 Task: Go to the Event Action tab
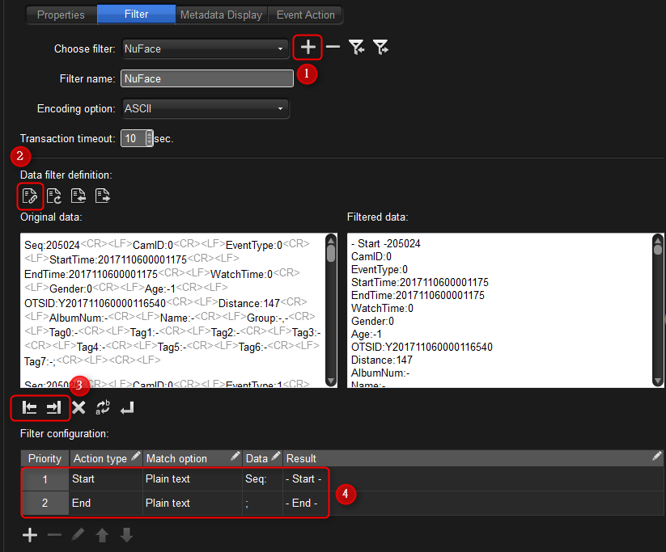(306, 15)
